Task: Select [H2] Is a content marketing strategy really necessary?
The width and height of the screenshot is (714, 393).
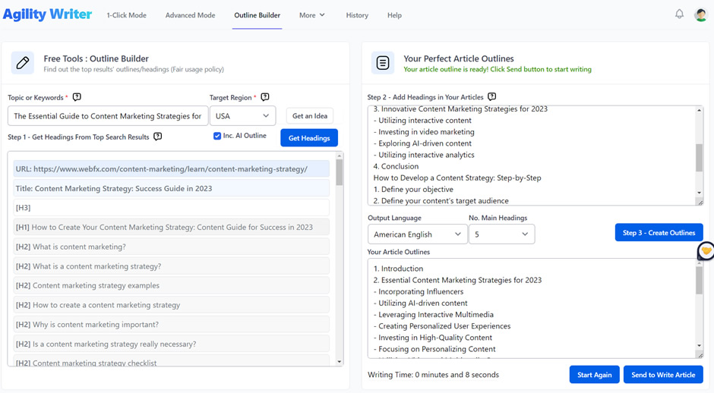Action: point(171,344)
